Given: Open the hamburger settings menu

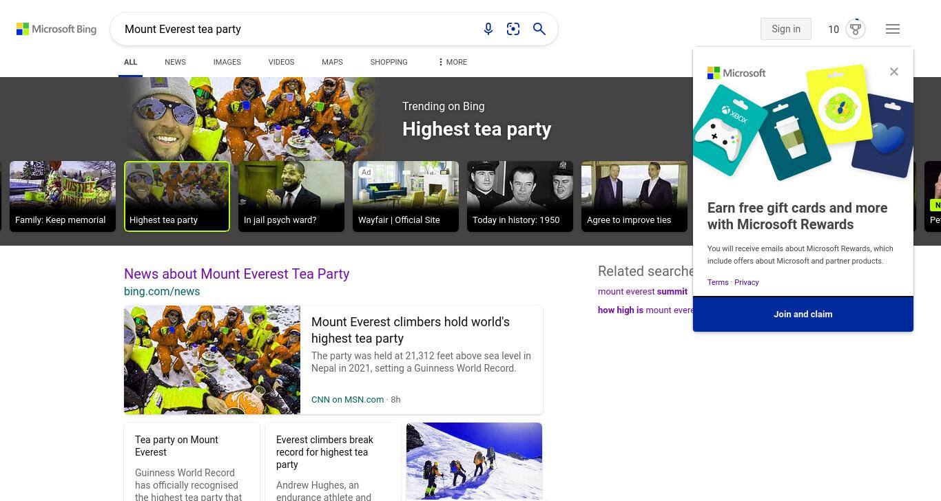Looking at the screenshot, I should pos(893,29).
